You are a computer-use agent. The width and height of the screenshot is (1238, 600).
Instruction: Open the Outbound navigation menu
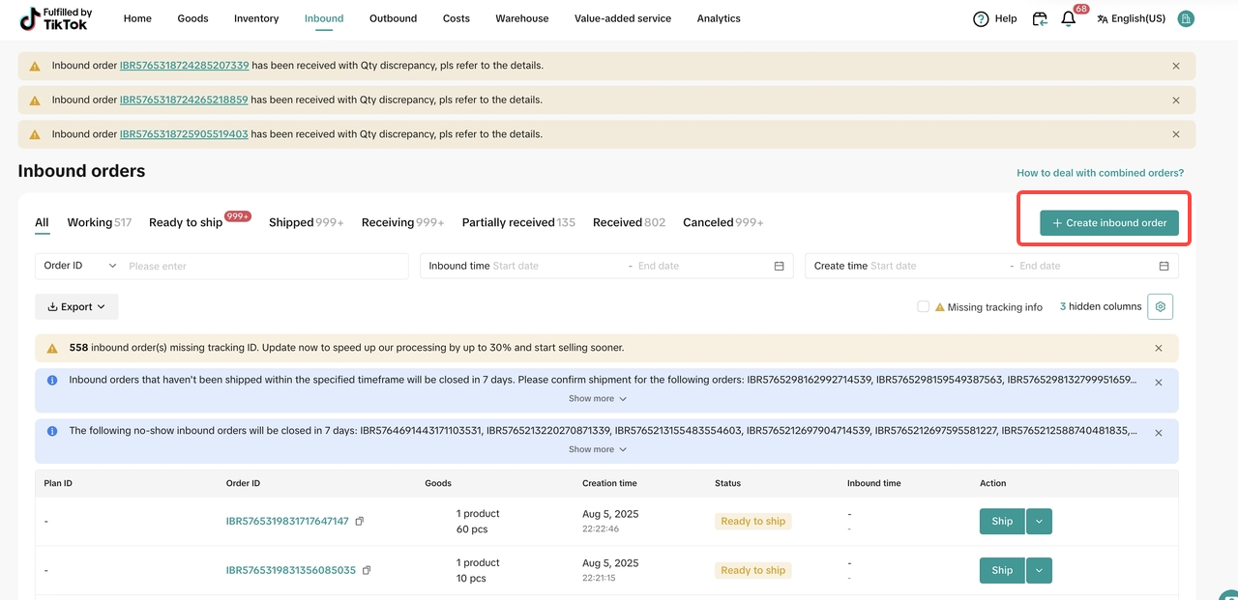[x=393, y=18]
